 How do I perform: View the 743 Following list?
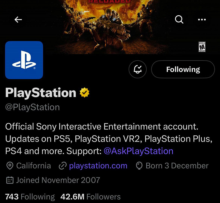point(30,197)
